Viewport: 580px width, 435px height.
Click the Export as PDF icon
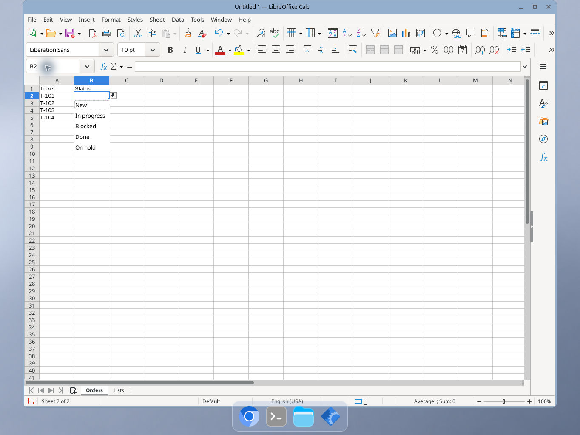93,33
